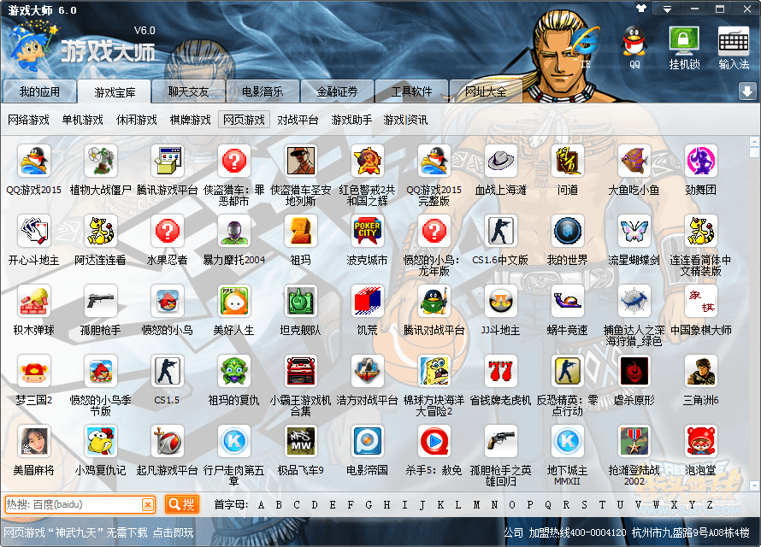Launch 血战上海滩 game

[x=501, y=161]
